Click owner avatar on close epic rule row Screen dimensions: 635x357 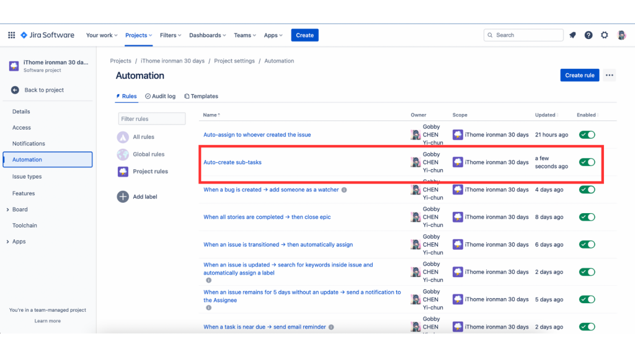(415, 217)
